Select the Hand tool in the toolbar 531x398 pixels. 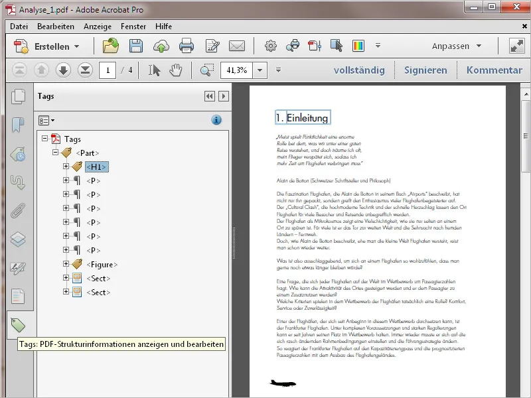coord(175,69)
